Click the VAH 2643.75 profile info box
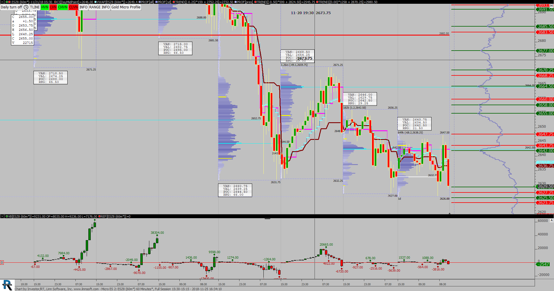The image size is (554, 291). coord(414,124)
